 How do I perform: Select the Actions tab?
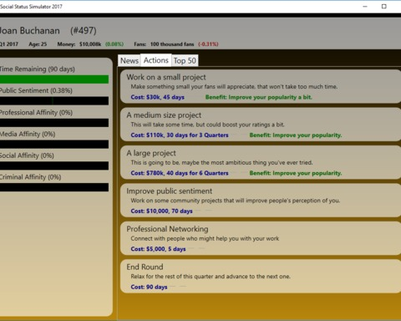(x=156, y=60)
